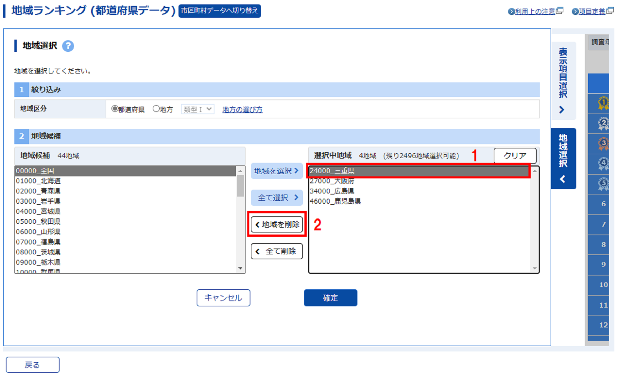Click selected list scrollbar down arrow

535,268
